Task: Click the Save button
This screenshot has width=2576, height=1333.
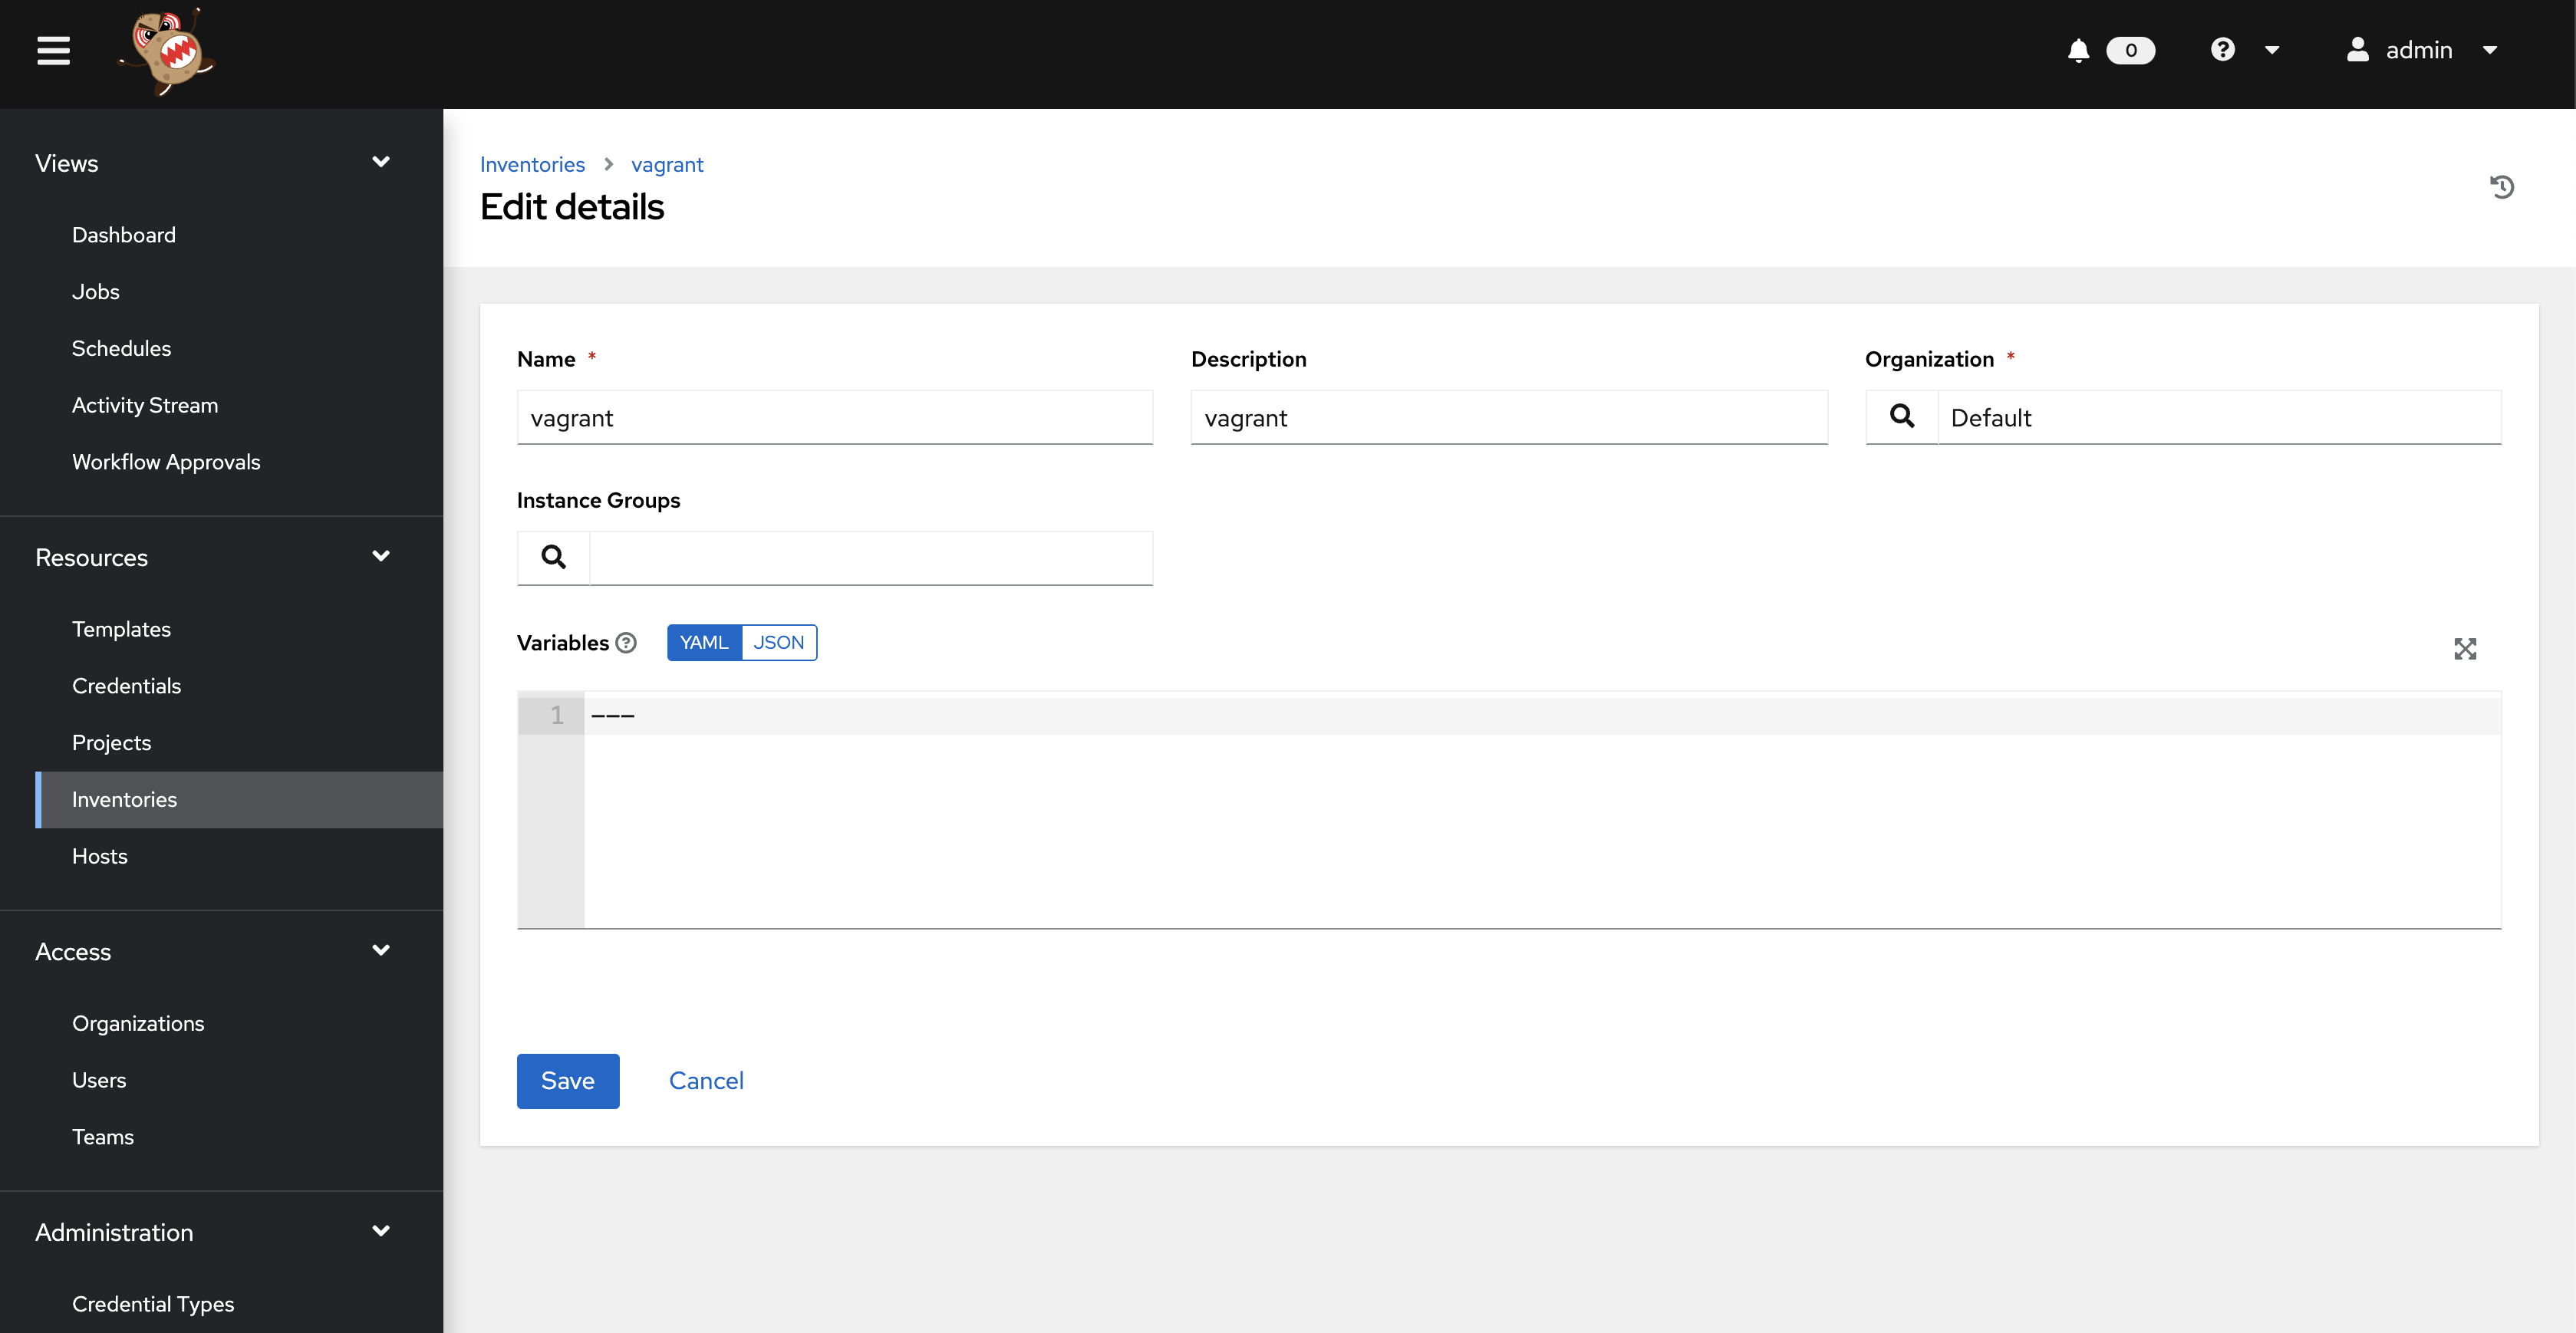Action: [x=568, y=1080]
